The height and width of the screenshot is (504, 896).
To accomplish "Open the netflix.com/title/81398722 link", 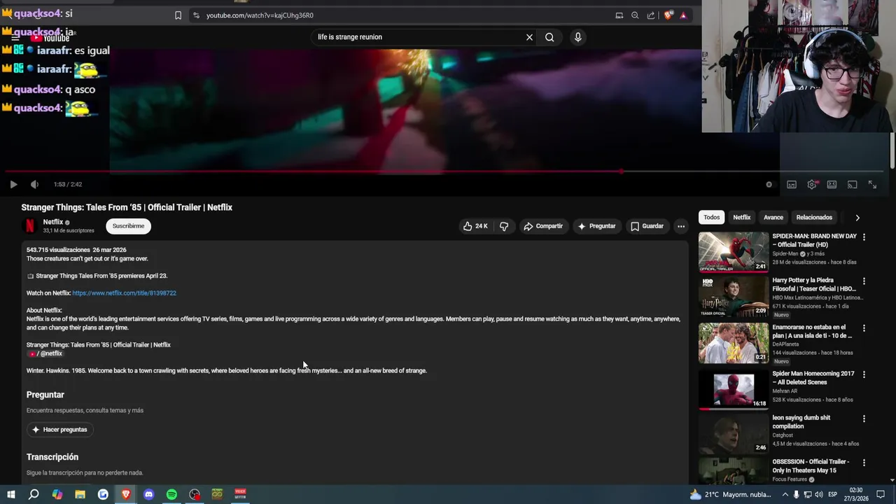I will point(124,293).
